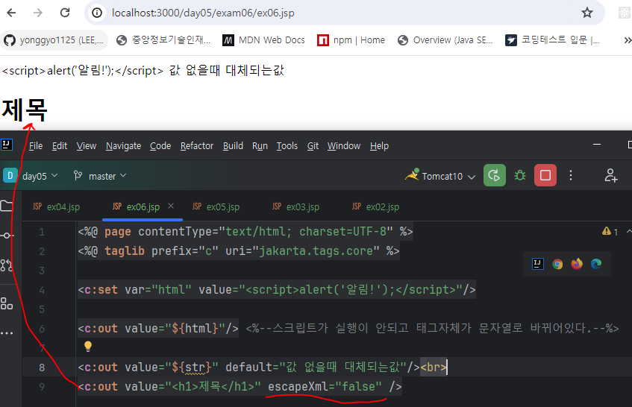The width and height of the screenshot is (632, 407).
Task: Click line number 8 in the gutter
Action: click(x=42, y=367)
